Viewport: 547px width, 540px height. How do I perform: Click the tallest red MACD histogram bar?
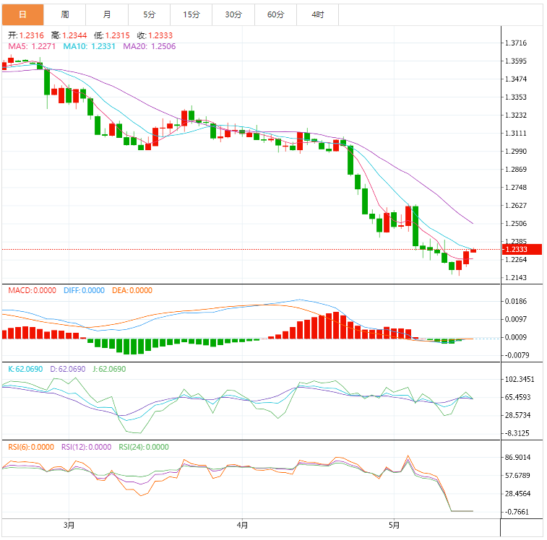click(x=336, y=326)
